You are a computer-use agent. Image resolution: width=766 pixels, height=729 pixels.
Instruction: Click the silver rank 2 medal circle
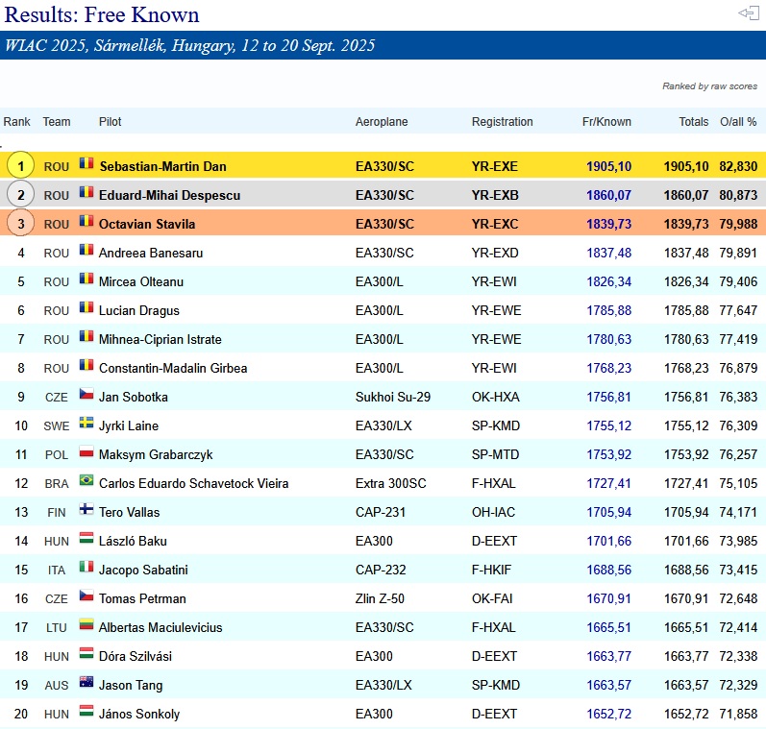[x=20, y=194]
